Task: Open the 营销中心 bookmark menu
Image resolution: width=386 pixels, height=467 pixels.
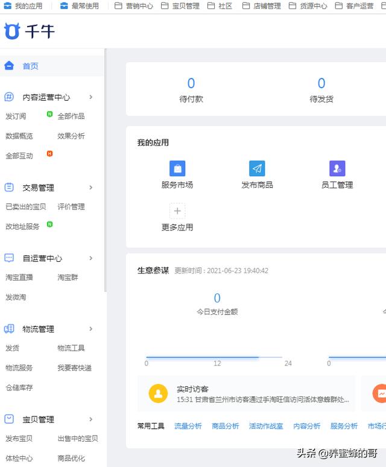Action: click(x=139, y=6)
